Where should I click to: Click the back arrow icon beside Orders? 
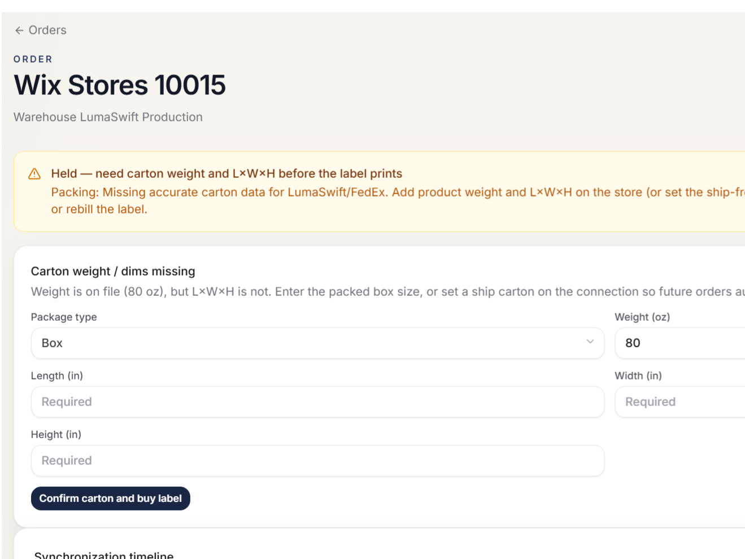(x=19, y=30)
